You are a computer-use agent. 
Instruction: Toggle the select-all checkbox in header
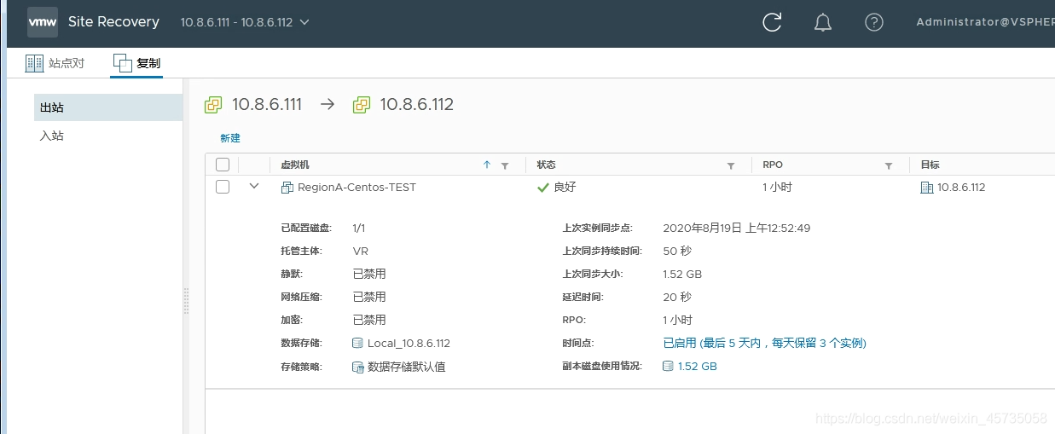[223, 165]
